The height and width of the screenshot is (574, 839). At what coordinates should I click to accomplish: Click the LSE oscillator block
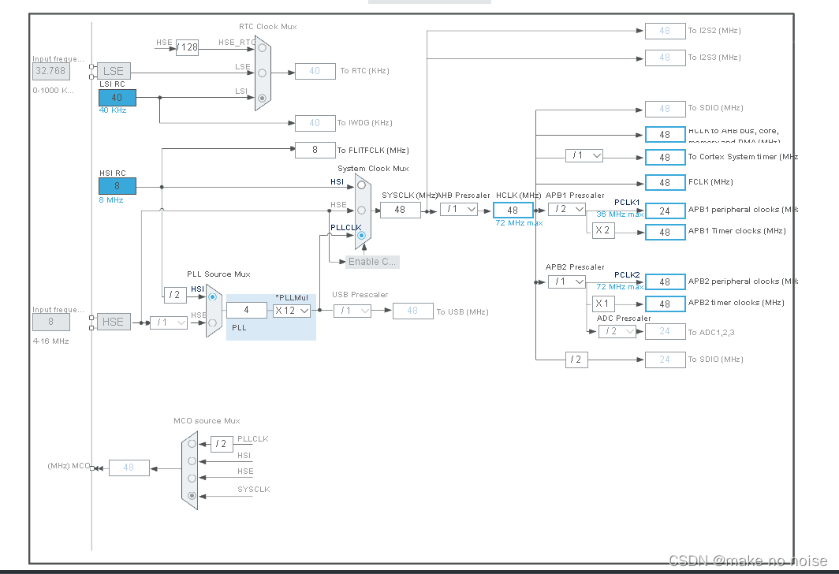tap(114, 71)
